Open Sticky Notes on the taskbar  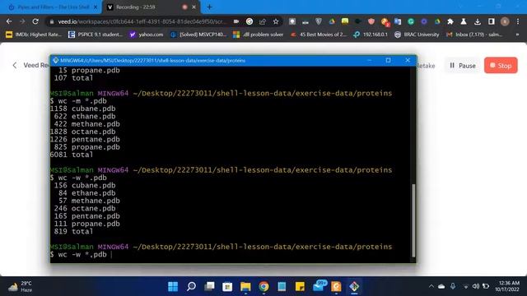coord(300,287)
